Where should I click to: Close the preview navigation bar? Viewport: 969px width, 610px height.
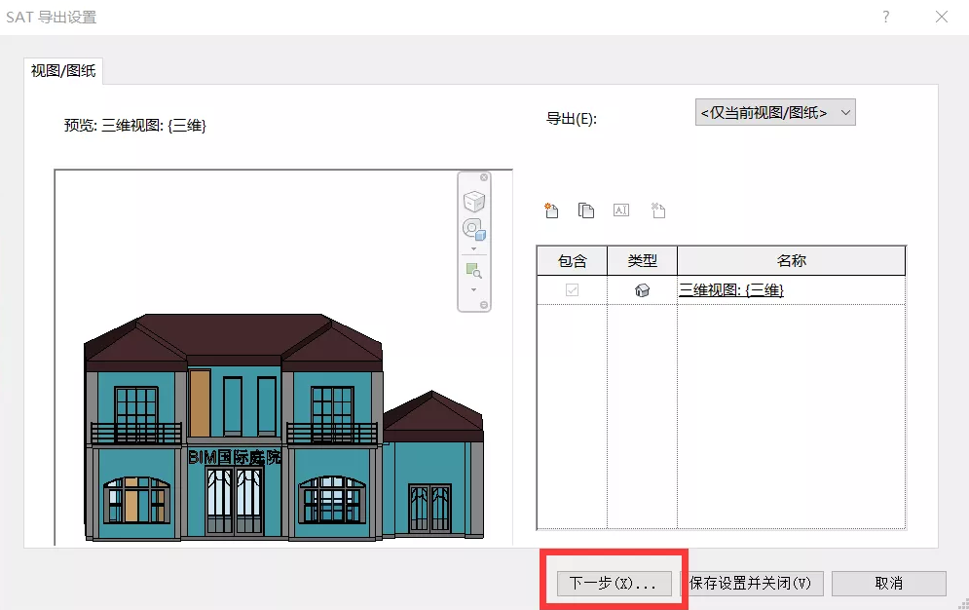pos(484,177)
